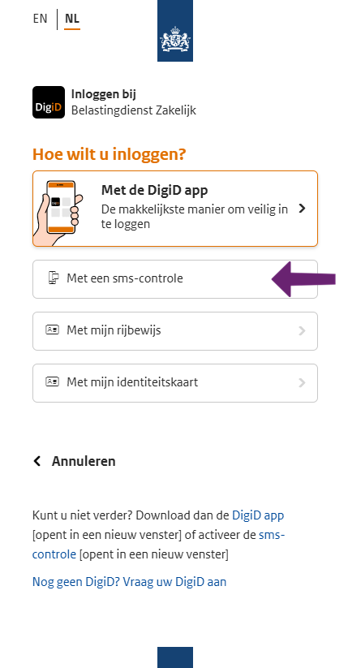Follow Nog geen DigiD? Vraag uw DigiD aan
The width and height of the screenshot is (348, 668).
pos(130,581)
